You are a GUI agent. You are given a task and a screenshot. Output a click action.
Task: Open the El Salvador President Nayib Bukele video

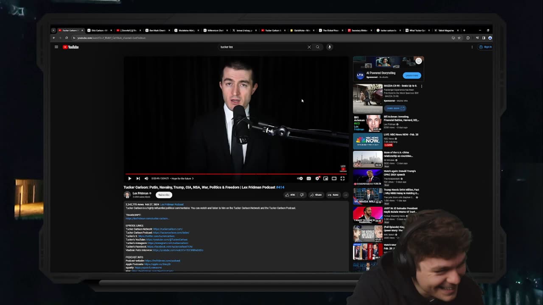(401, 210)
